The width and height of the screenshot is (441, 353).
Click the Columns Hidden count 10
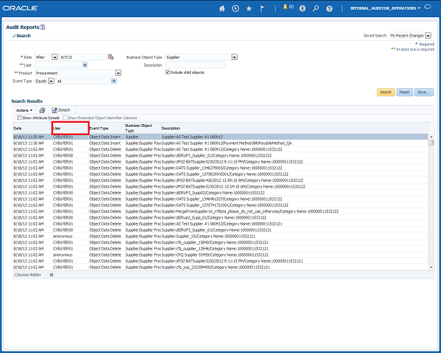pos(51,274)
